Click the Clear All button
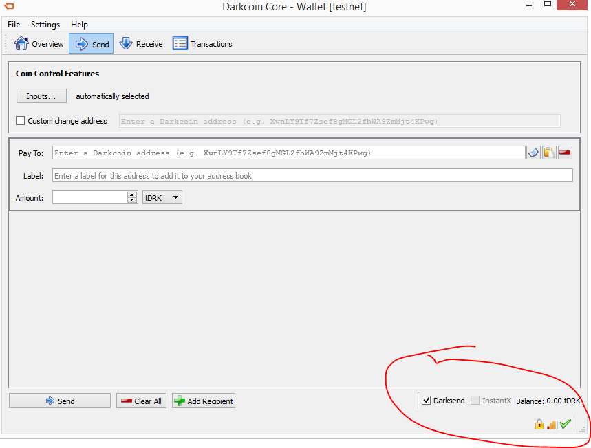This screenshot has width=591, height=448. pos(141,401)
